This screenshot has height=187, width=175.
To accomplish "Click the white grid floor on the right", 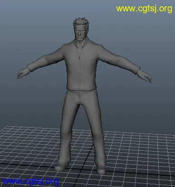I will click(140, 151).
